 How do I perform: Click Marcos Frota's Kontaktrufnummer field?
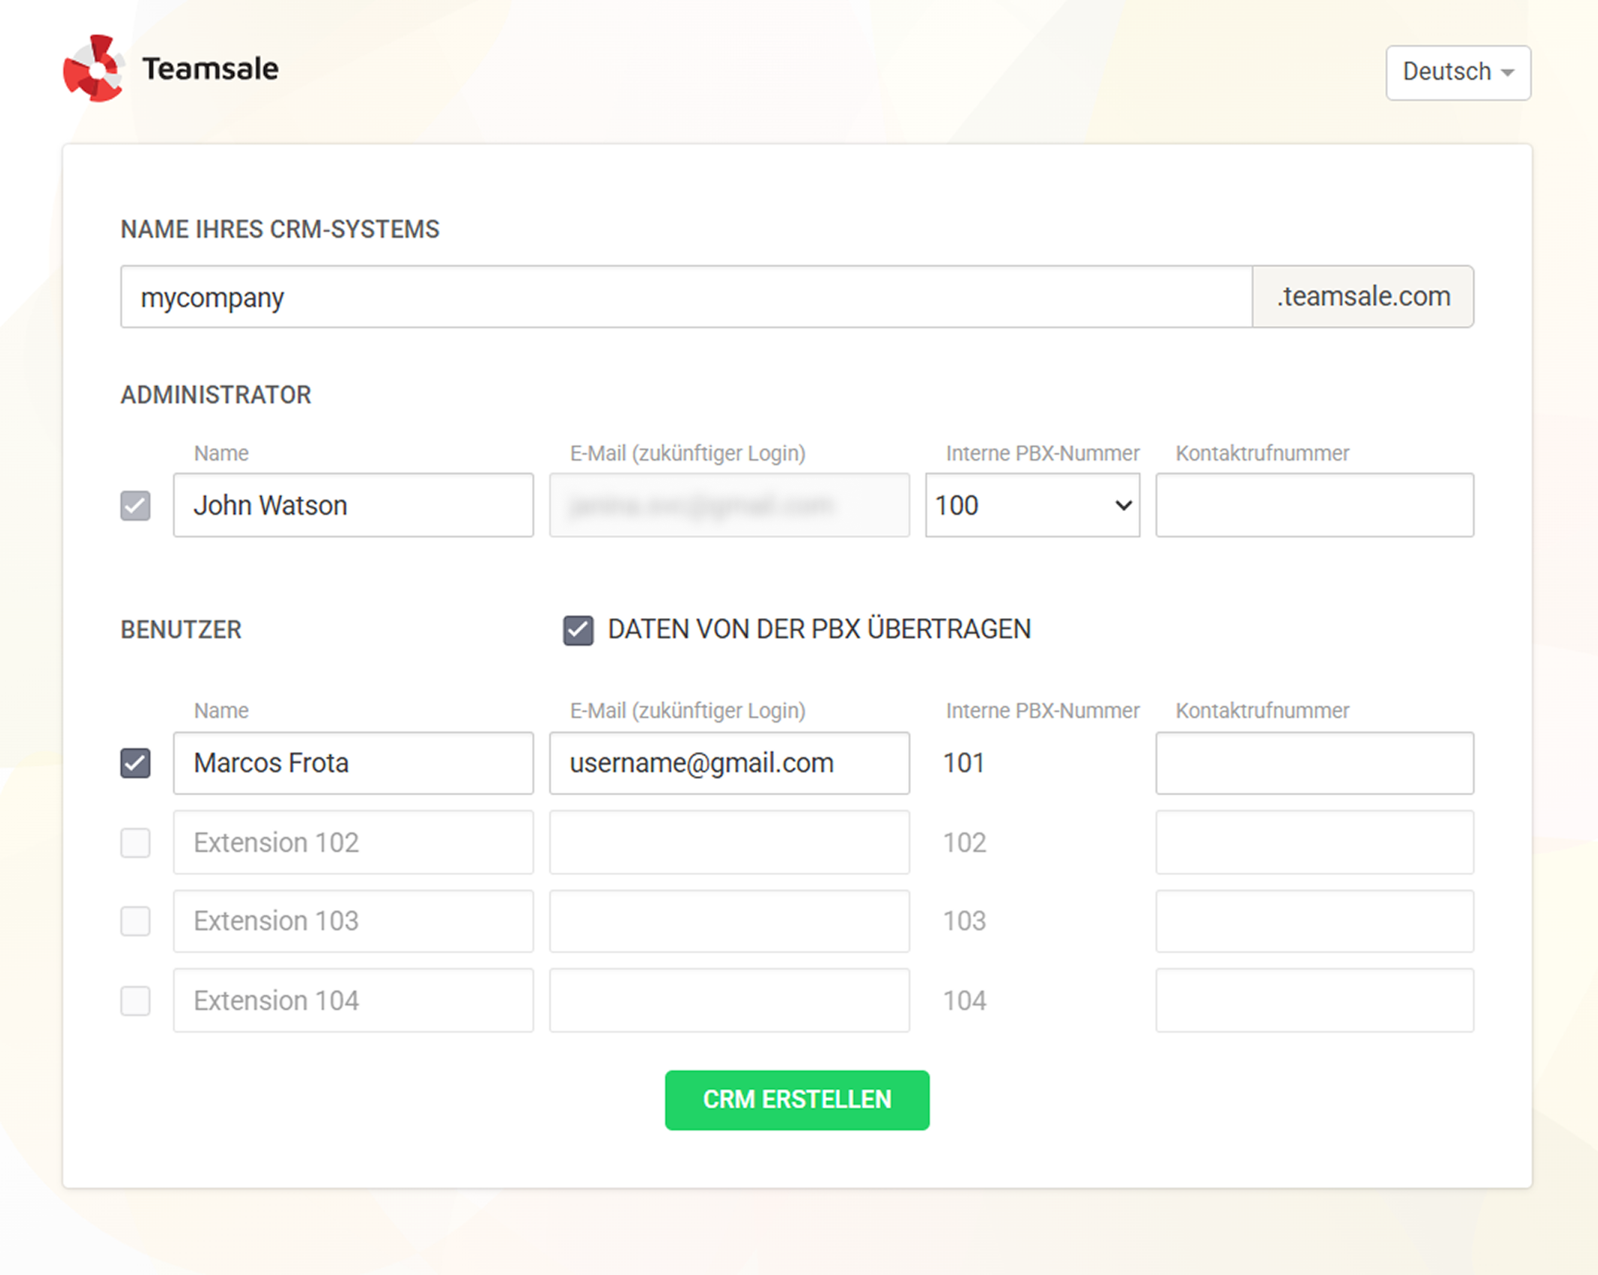coord(1314,762)
